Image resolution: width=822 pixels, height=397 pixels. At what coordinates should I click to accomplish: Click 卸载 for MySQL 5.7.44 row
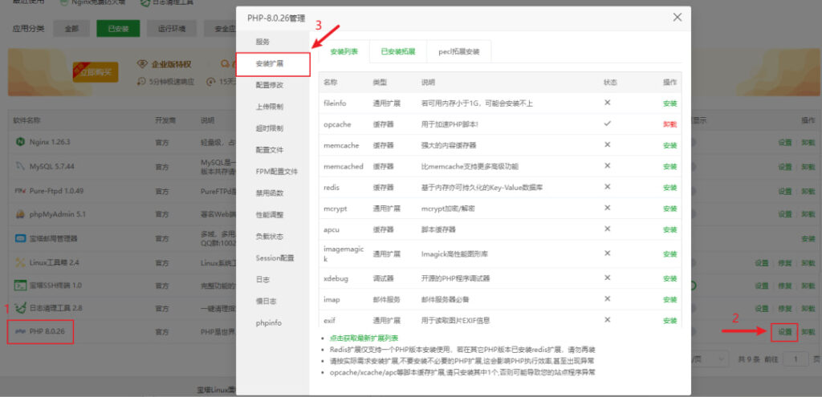[x=808, y=167]
